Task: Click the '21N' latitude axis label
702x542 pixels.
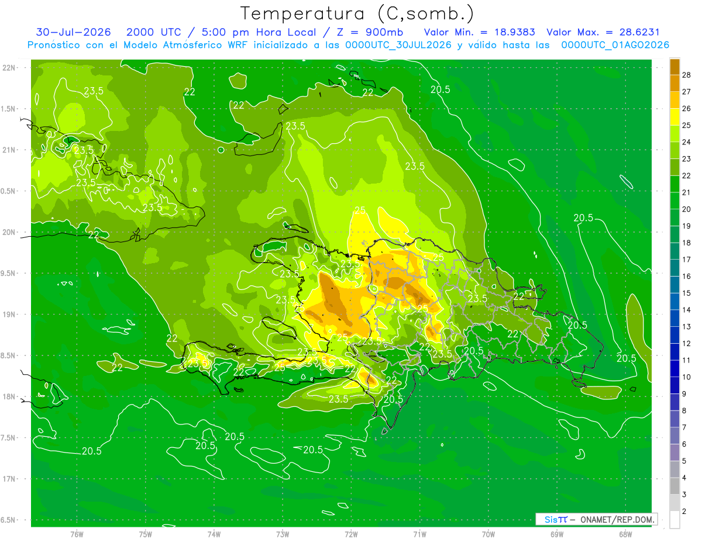Action: coord(10,150)
